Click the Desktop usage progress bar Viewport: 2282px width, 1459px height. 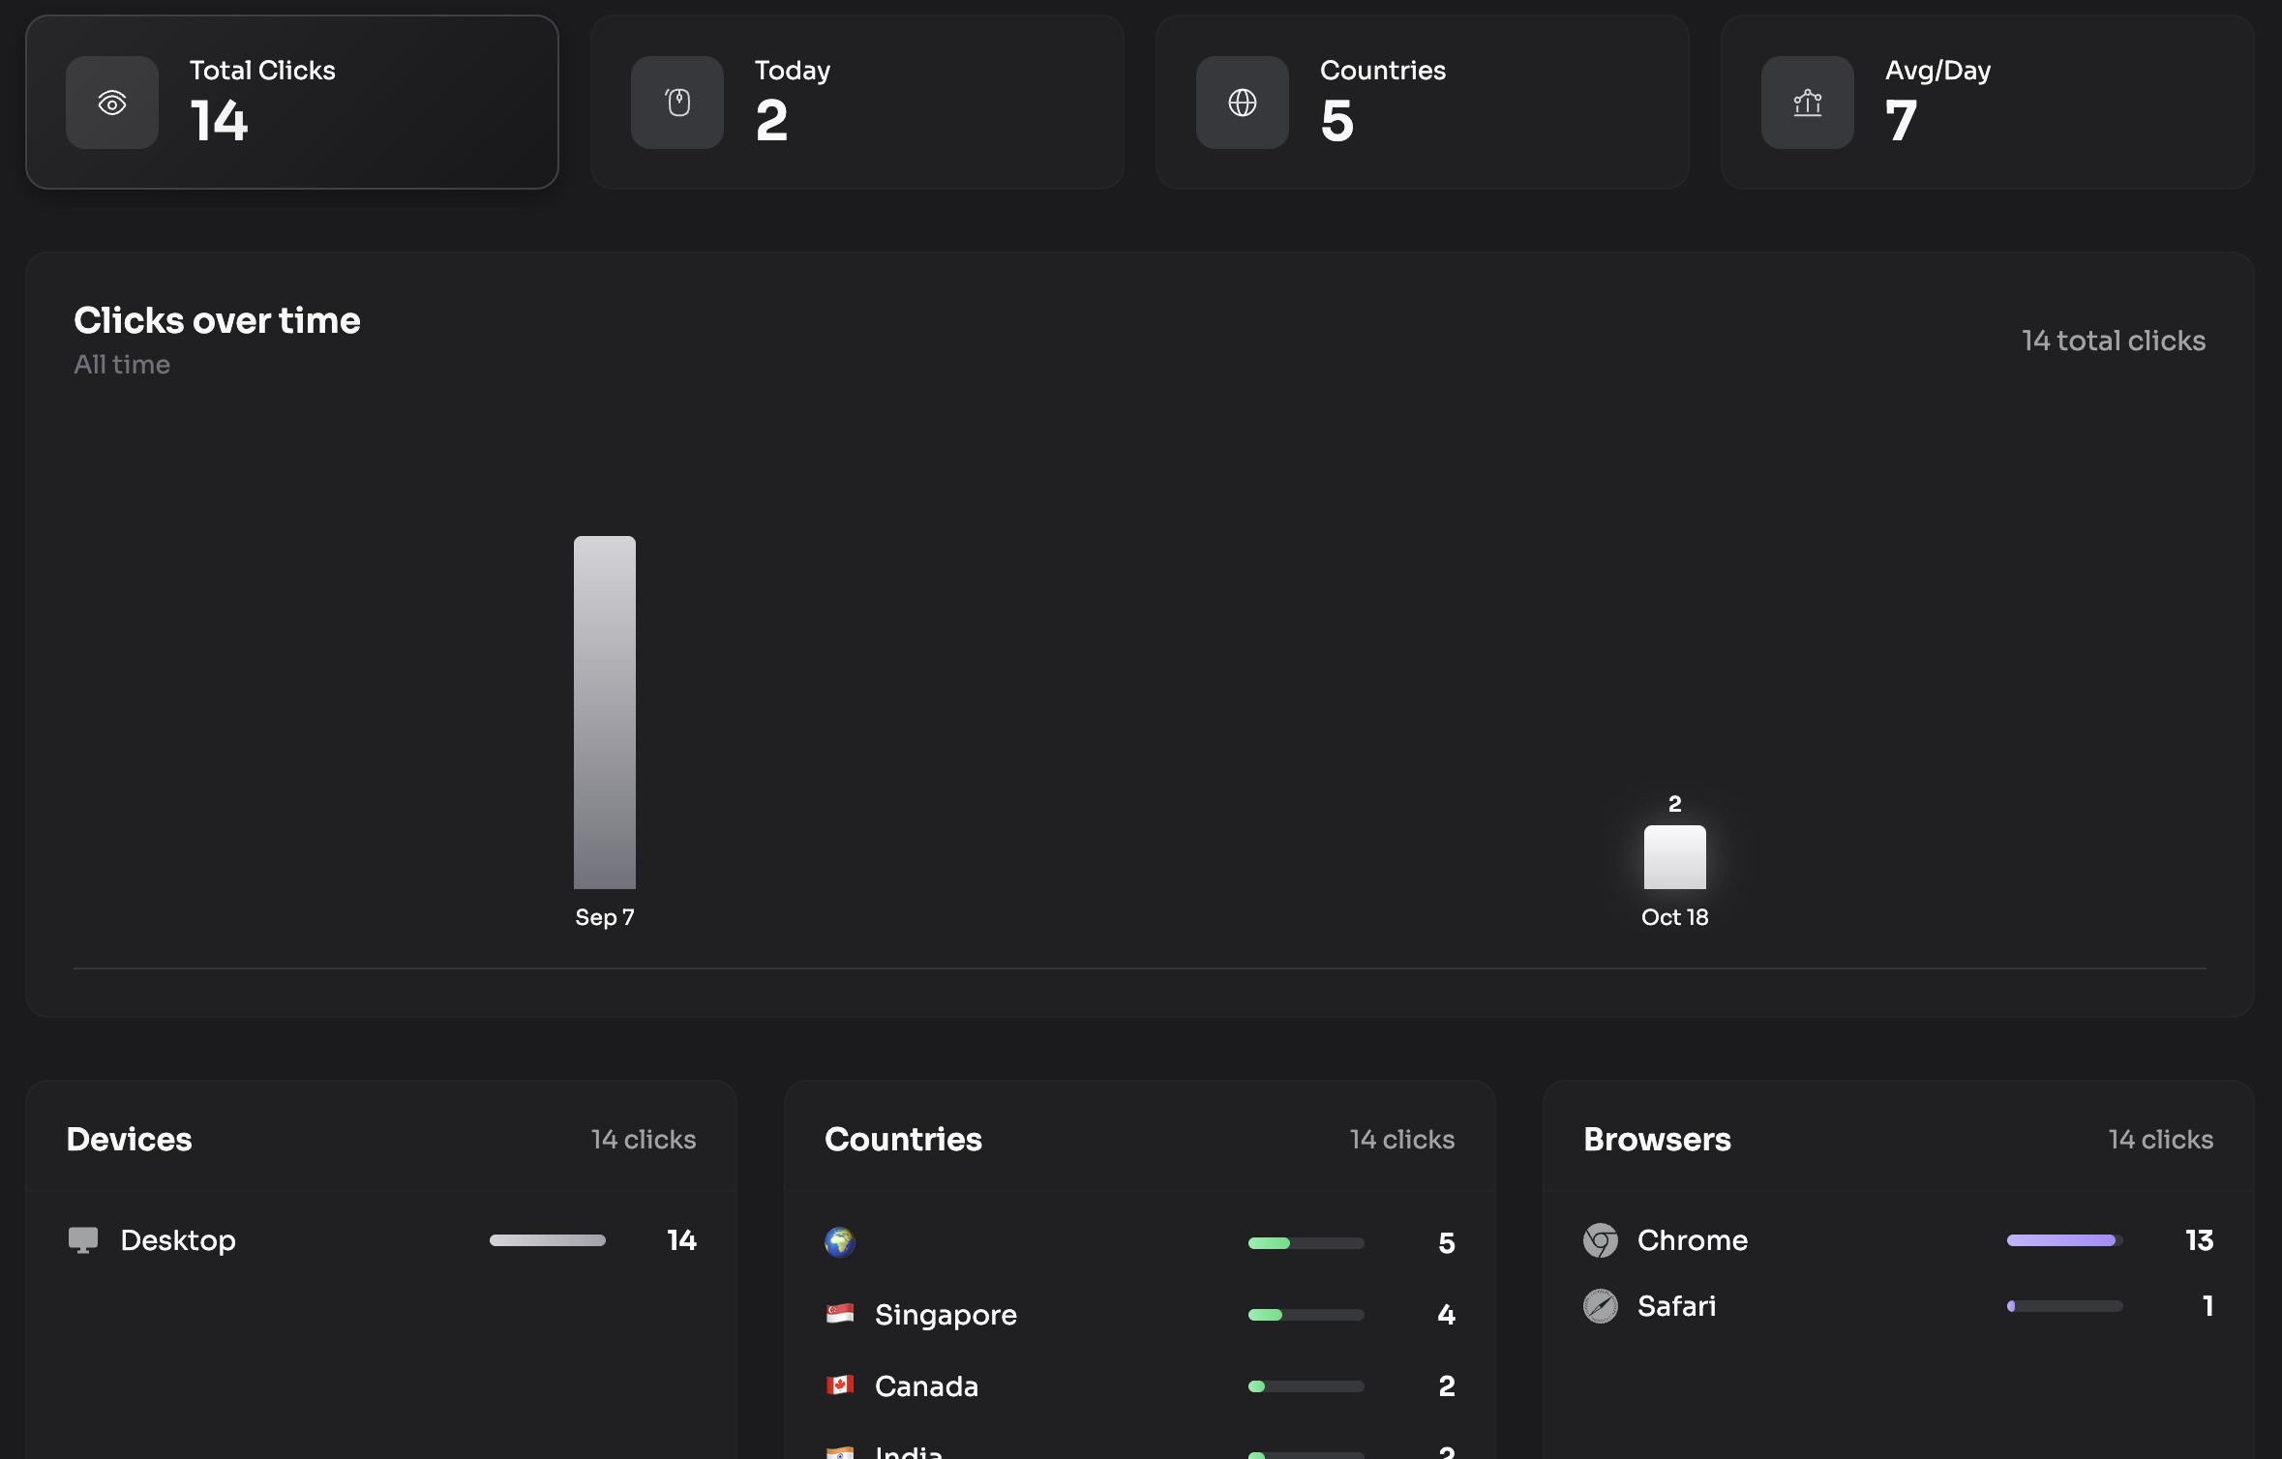pyautogui.click(x=548, y=1240)
